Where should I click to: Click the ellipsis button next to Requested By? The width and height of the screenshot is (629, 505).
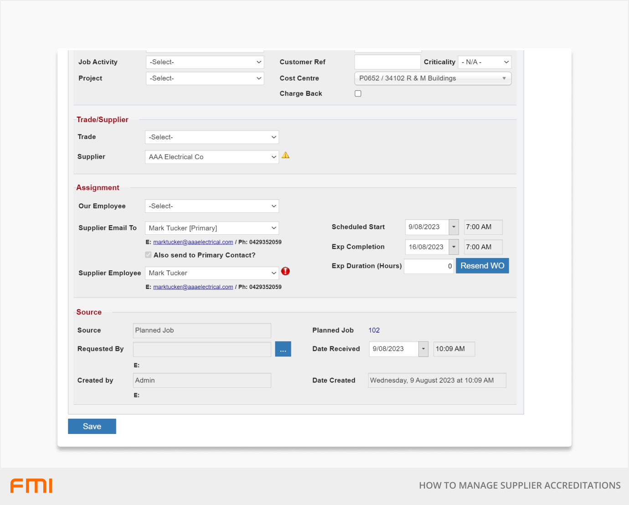click(283, 349)
